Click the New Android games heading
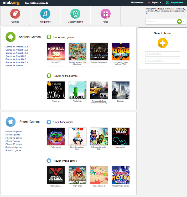This screenshot has height=197, width=187. pos(63,37)
